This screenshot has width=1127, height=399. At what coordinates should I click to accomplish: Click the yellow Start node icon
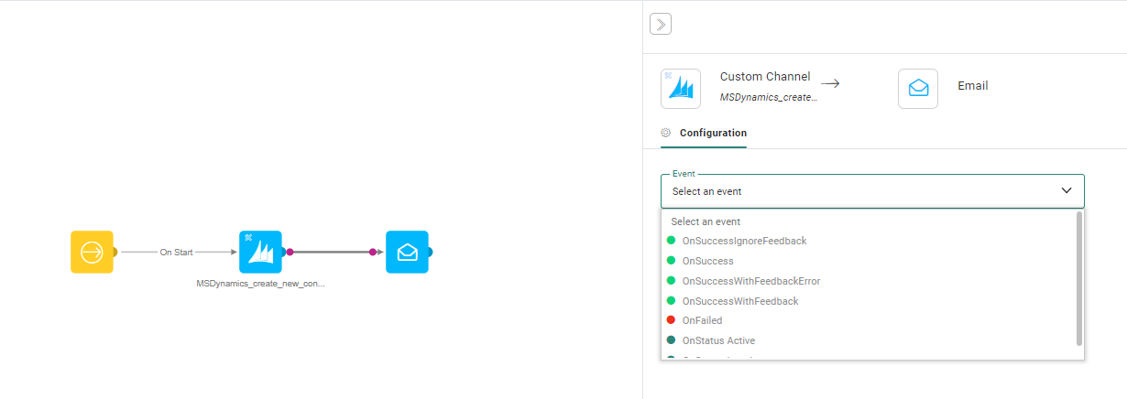[92, 252]
